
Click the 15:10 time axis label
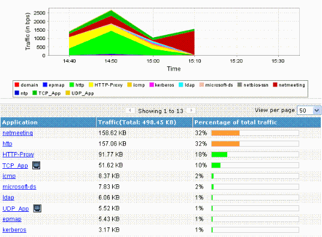click(x=194, y=61)
